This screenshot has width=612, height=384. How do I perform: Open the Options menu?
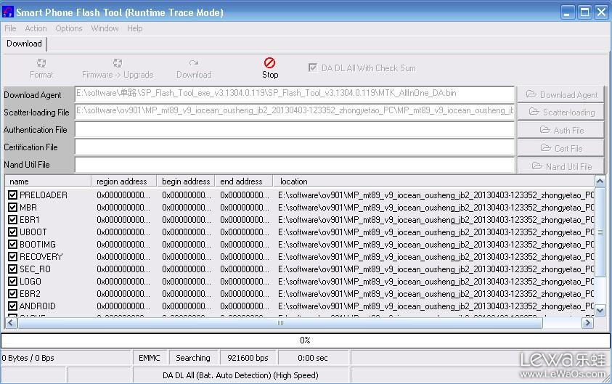[69, 28]
